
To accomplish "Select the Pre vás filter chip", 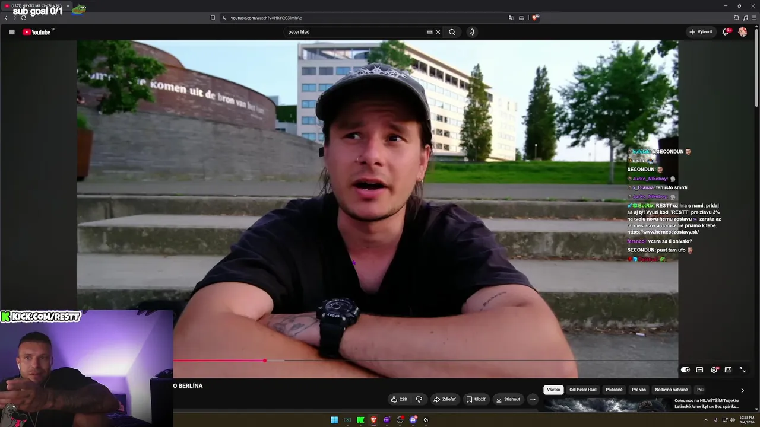I will [639, 390].
